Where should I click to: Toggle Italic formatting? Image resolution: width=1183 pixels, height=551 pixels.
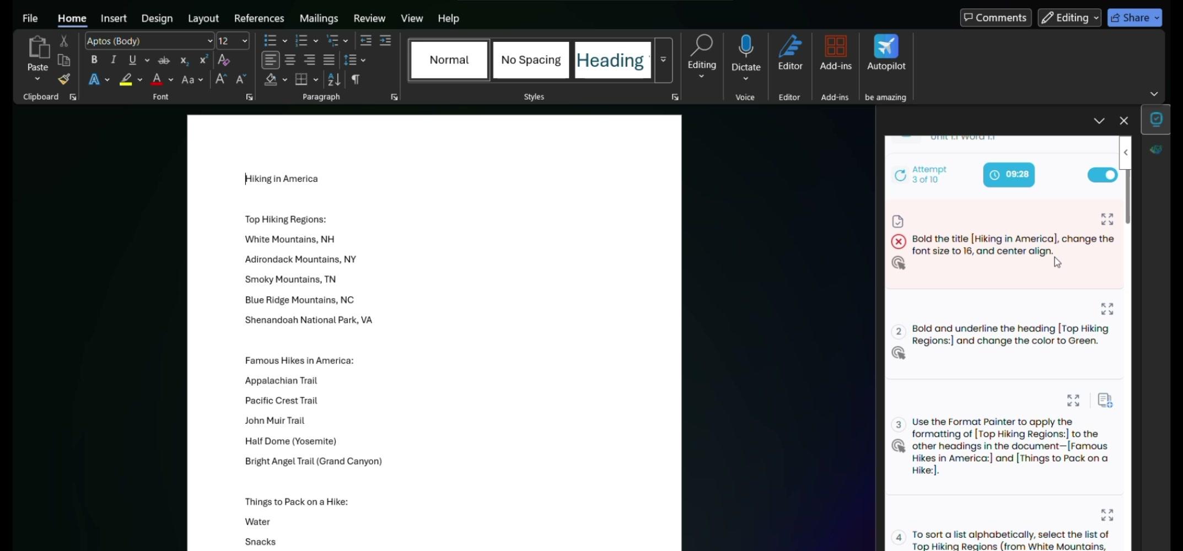113,60
